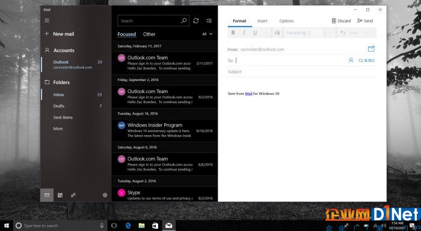Expand the All filter dropdown
Screen dimensions: 421x231
[x=207, y=34]
